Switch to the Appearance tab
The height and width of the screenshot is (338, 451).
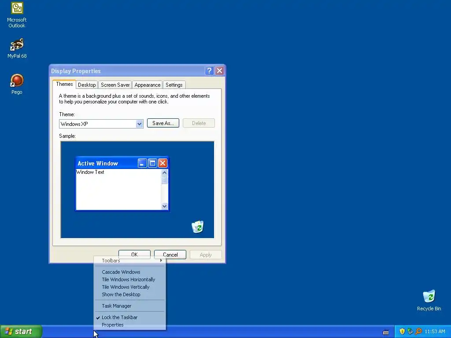pyautogui.click(x=147, y=85)
